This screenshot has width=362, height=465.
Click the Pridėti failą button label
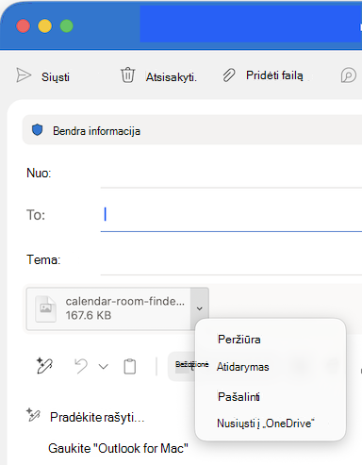pyautogui.click(x=274, y=75)
